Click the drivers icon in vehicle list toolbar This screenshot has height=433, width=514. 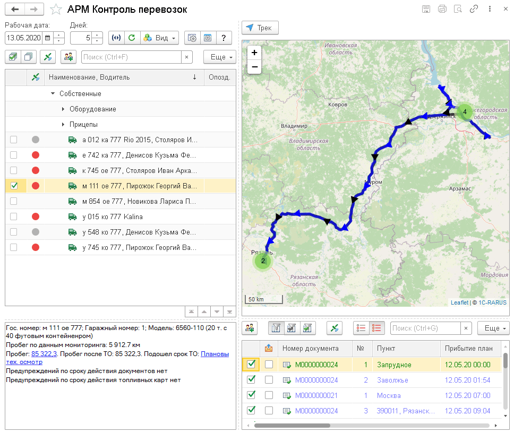[x=68, y=57]
